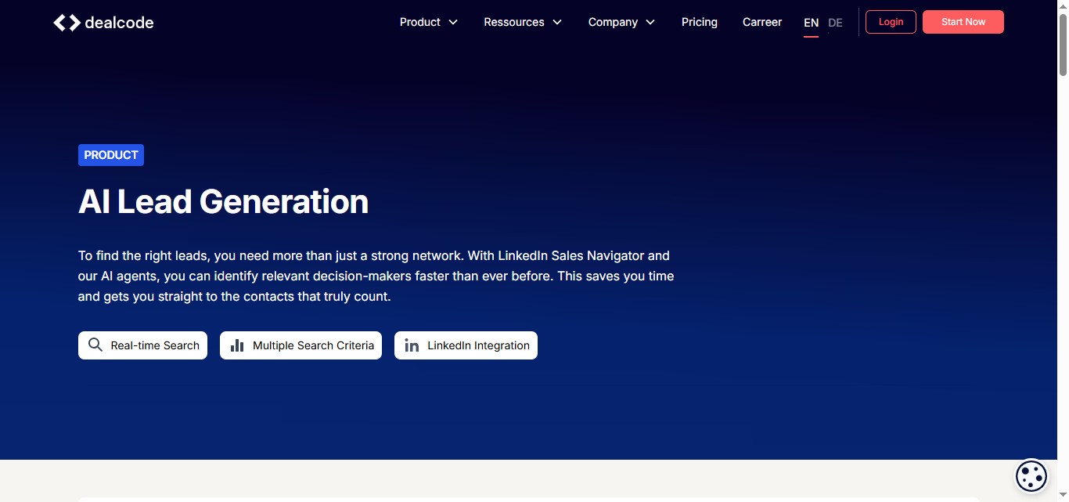Click the scrollbar up arrow icon

[1062, 6]
